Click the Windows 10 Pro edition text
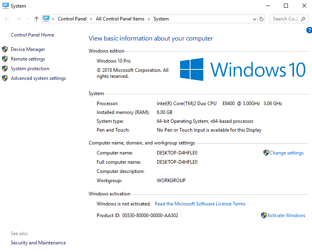The height and width of the screenshot is (252, 312). pyautogui.click(x=113, y=61)
